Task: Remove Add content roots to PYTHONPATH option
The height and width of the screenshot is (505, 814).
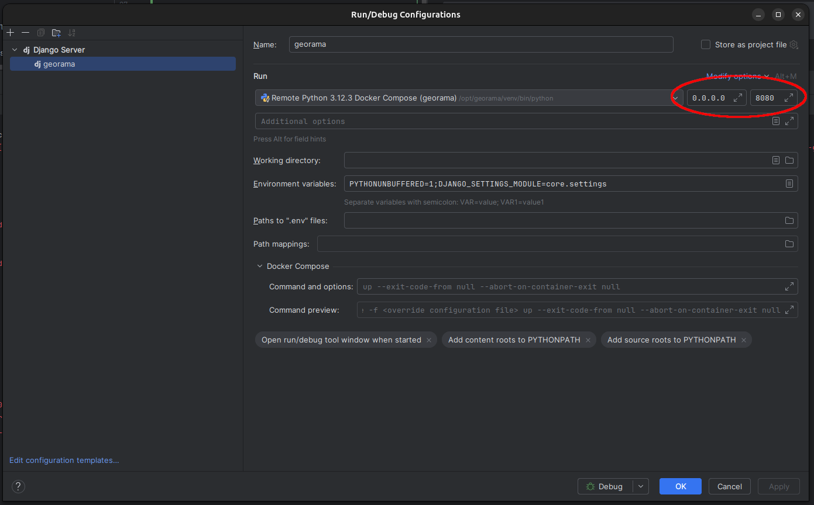Action: pyautogui.click(x=588, y=340)
